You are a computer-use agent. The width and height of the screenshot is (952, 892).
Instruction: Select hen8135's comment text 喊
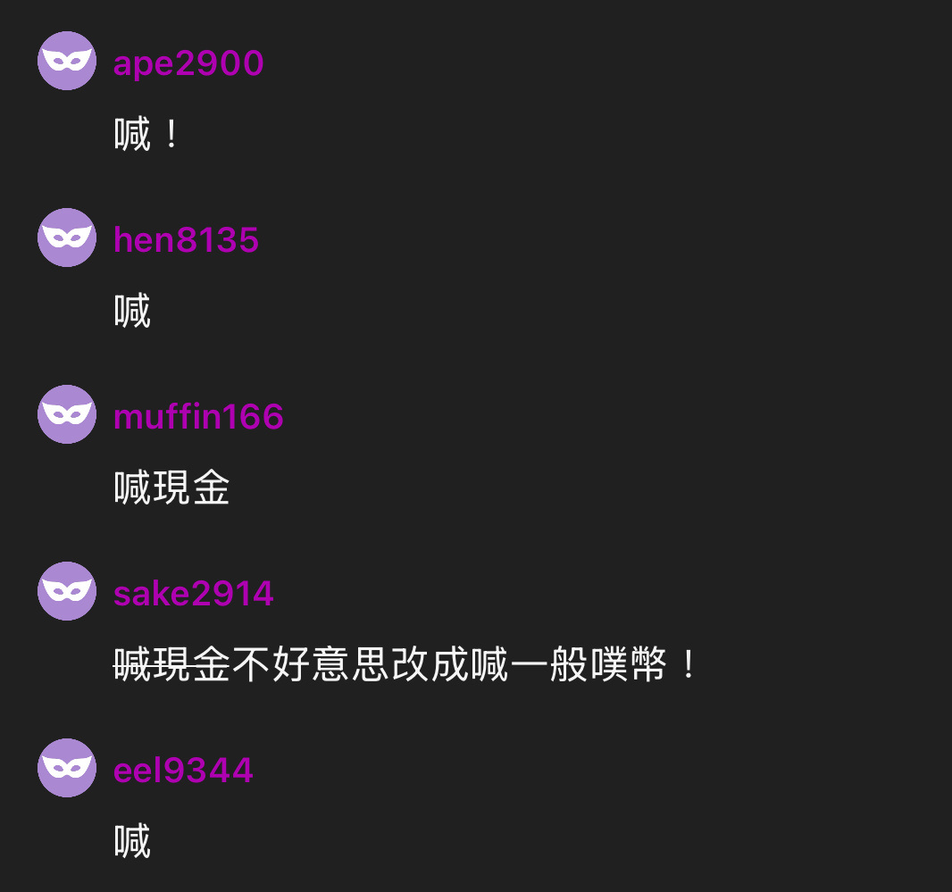tap(132, 311)
